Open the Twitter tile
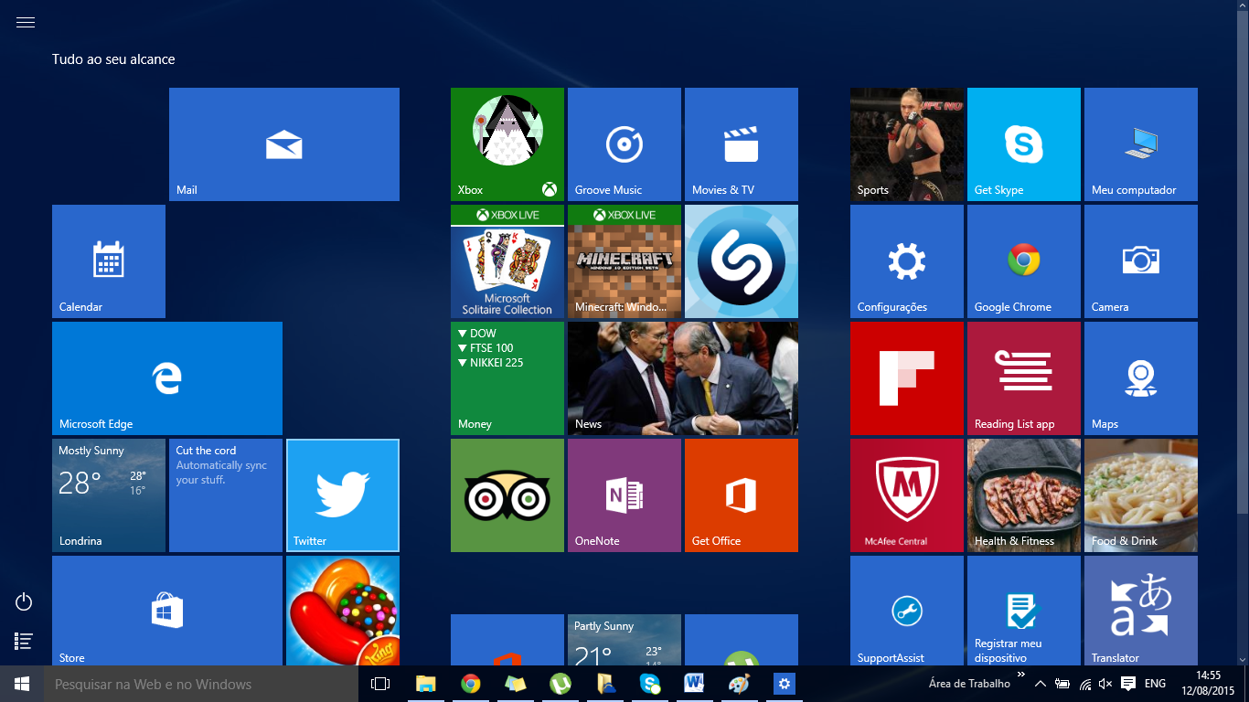The width and height of the screenshot is (1249, 702). click(x=343, y=495)
